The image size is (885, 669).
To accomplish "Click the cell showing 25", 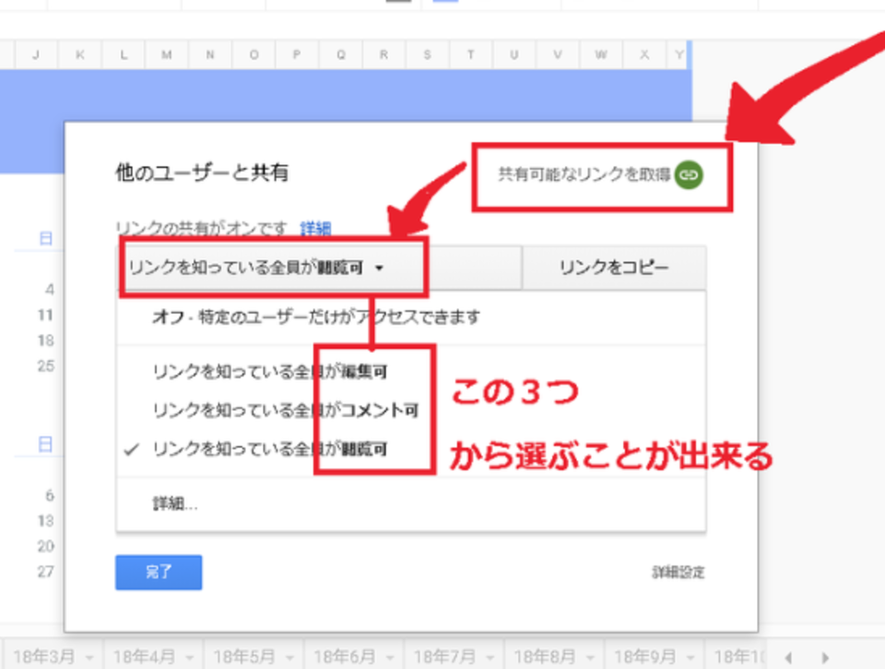I will point(46,366).
